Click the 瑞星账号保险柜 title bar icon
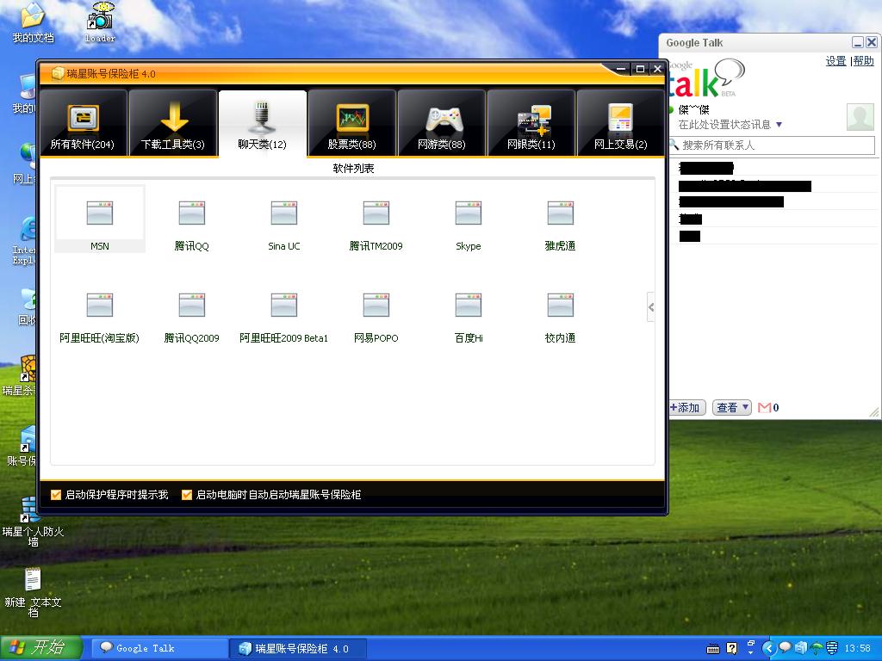 point(58,74)
